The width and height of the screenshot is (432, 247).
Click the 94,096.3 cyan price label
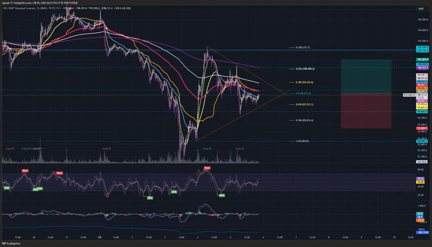[x=422, y=141]
